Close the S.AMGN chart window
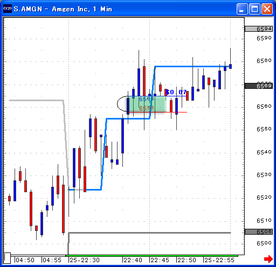 [267, 9]
